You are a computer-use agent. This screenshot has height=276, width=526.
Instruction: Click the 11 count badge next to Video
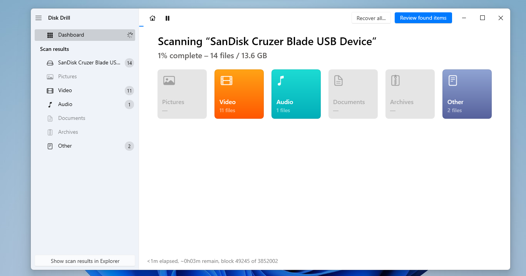pyautogui.click(x=129, y=91)
